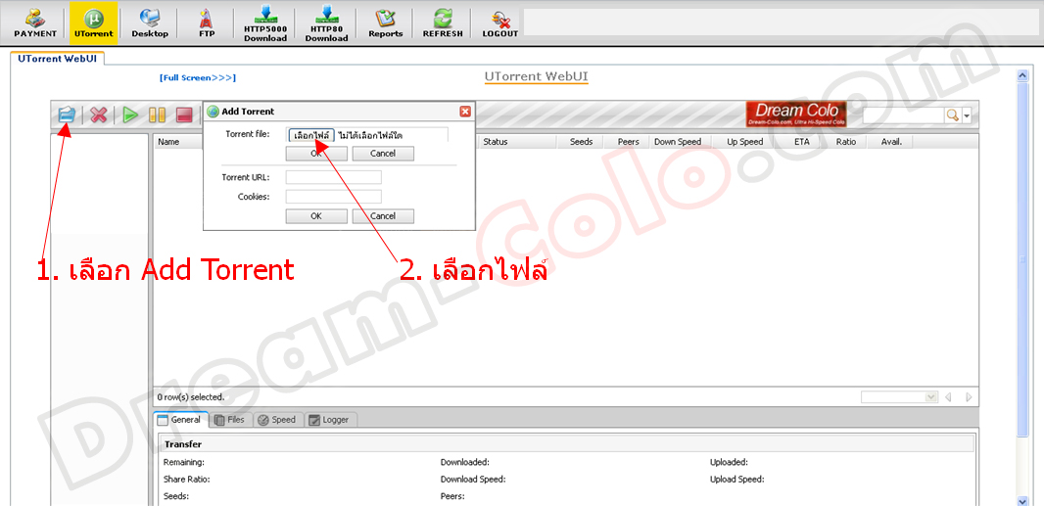The height and width of the screenshot is (506, 1044).
Task: Sort by the Seeds column
Action: [579, 142]
